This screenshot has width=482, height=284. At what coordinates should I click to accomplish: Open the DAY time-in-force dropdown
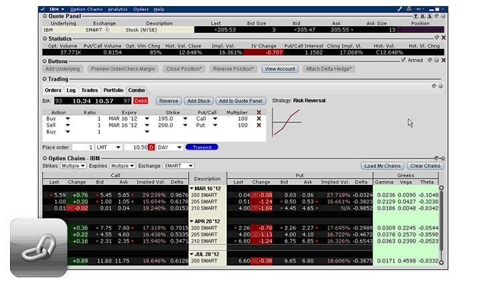pyautogui.click(x=169, y=147)
